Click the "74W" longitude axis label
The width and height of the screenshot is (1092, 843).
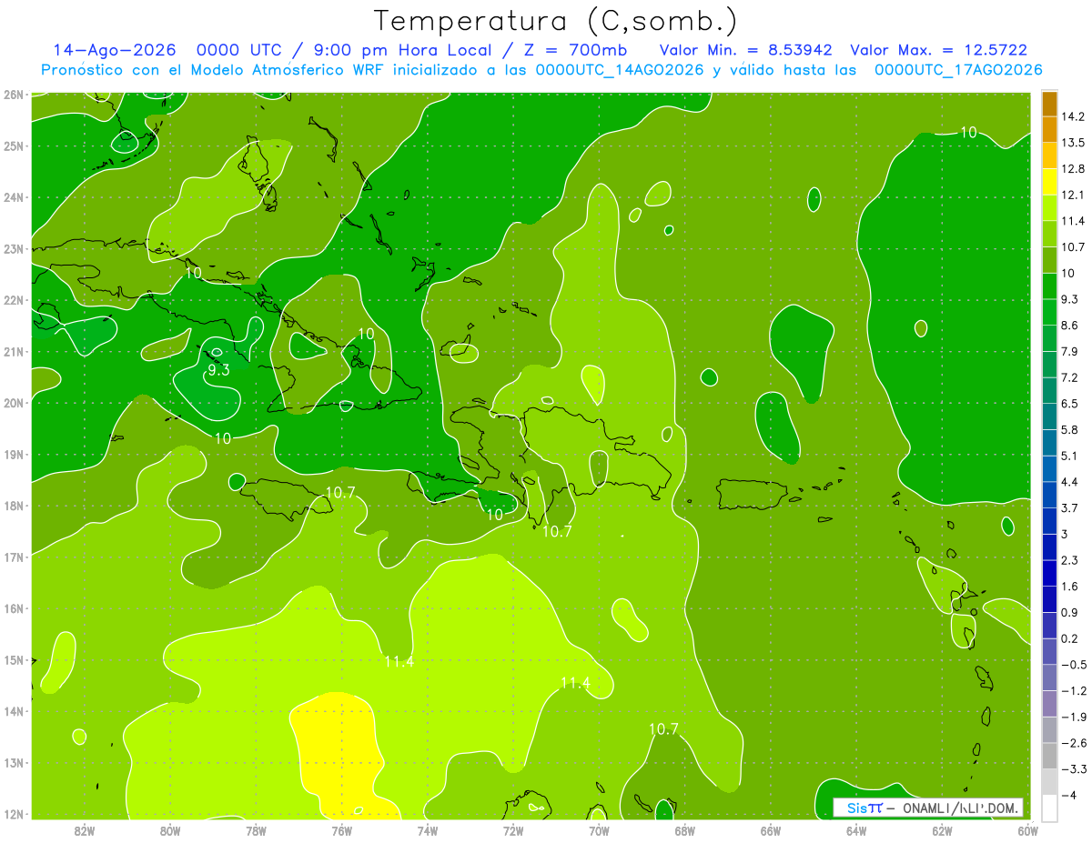pyautogui.click(x=428, y=830)
